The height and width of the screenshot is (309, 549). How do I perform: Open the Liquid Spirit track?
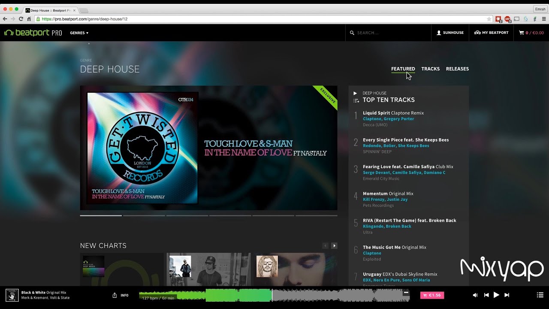pyautogui.click(x=393, y=113)
